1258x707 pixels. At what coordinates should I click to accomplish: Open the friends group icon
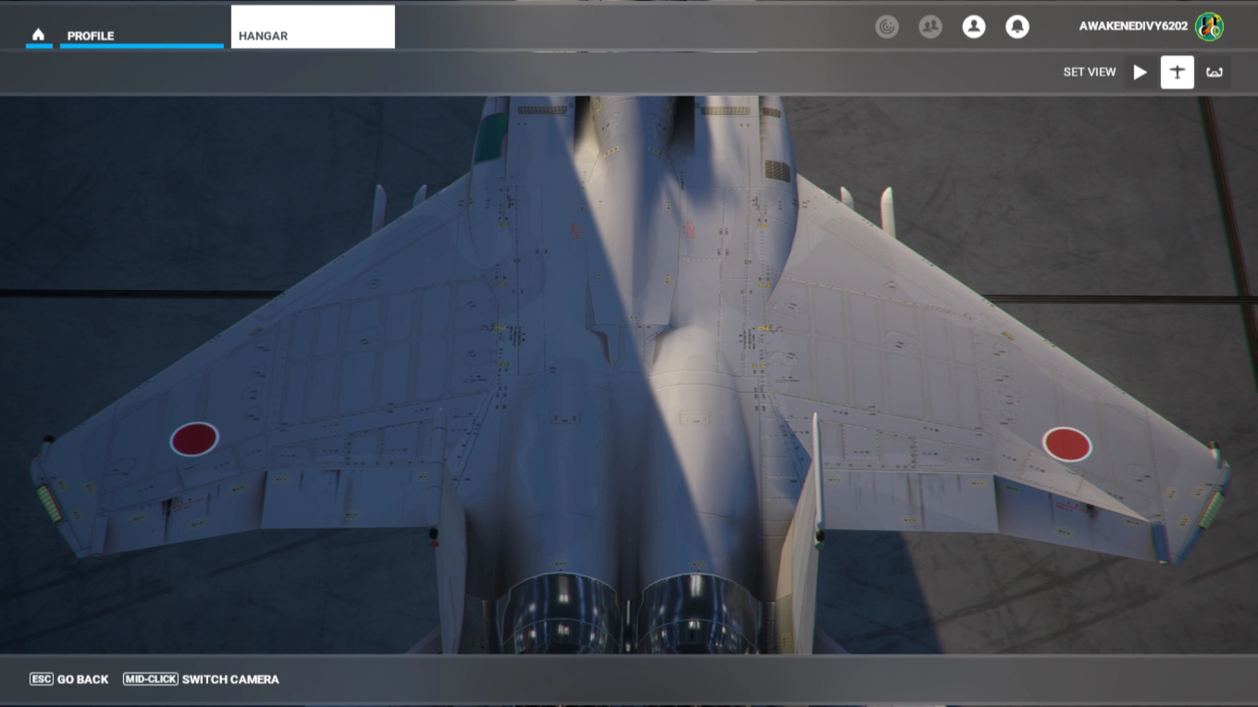click(930, 27)
